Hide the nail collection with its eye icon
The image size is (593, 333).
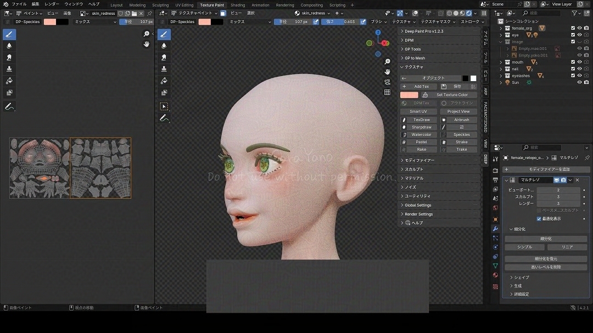click(579, 69)
